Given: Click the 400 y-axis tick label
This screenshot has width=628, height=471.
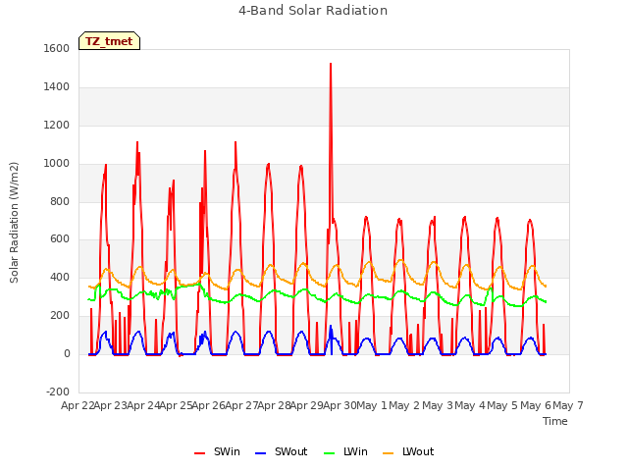Looking at the screenshot, I should tap(60, 277).
